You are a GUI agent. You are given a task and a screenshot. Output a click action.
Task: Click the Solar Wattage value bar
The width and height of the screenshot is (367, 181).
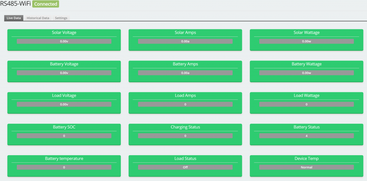(306, 41)
